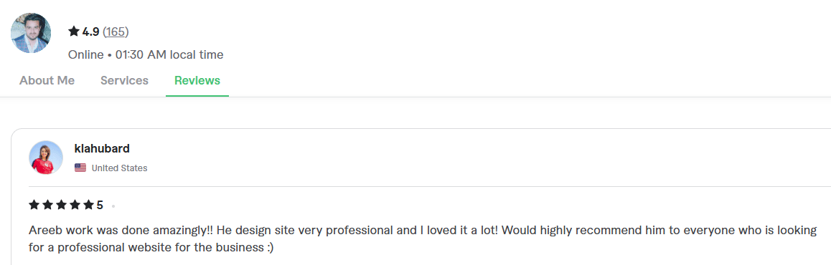Click the fifth star of the review rating

click(x=88, y=205)
